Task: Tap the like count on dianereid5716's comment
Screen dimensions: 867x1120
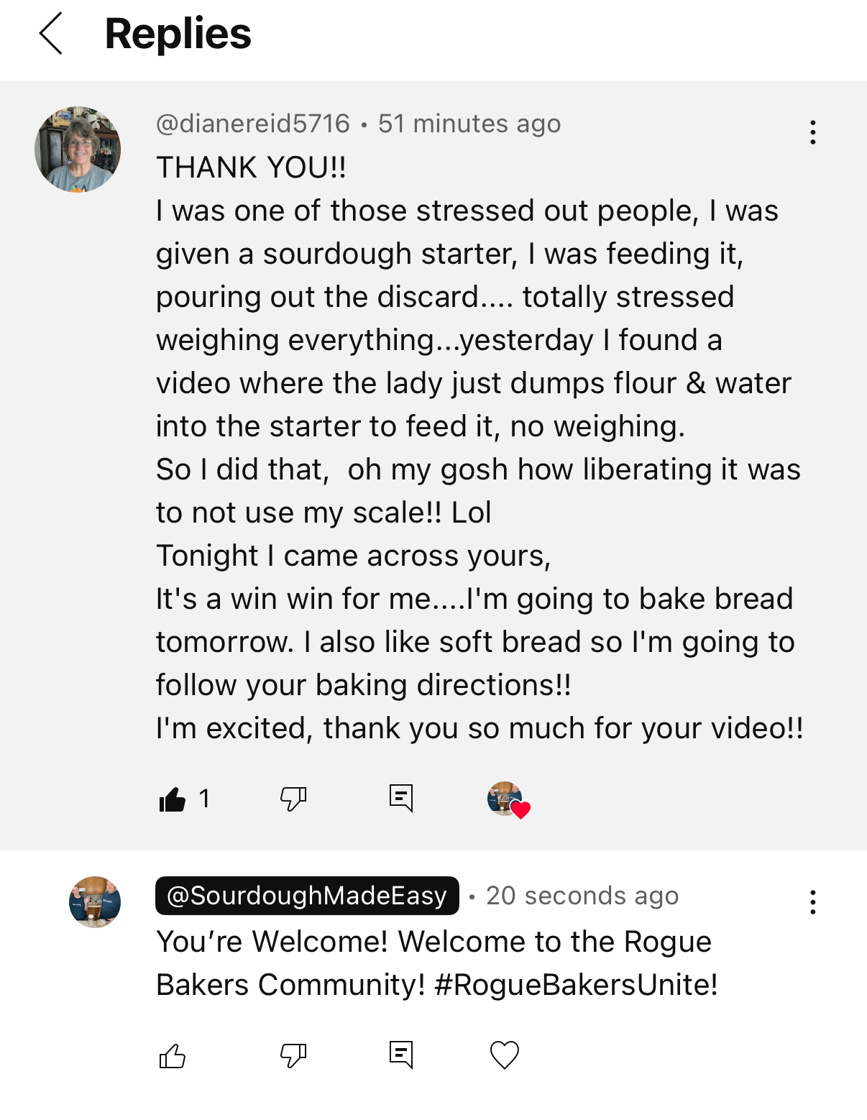Action: [205, 799]
